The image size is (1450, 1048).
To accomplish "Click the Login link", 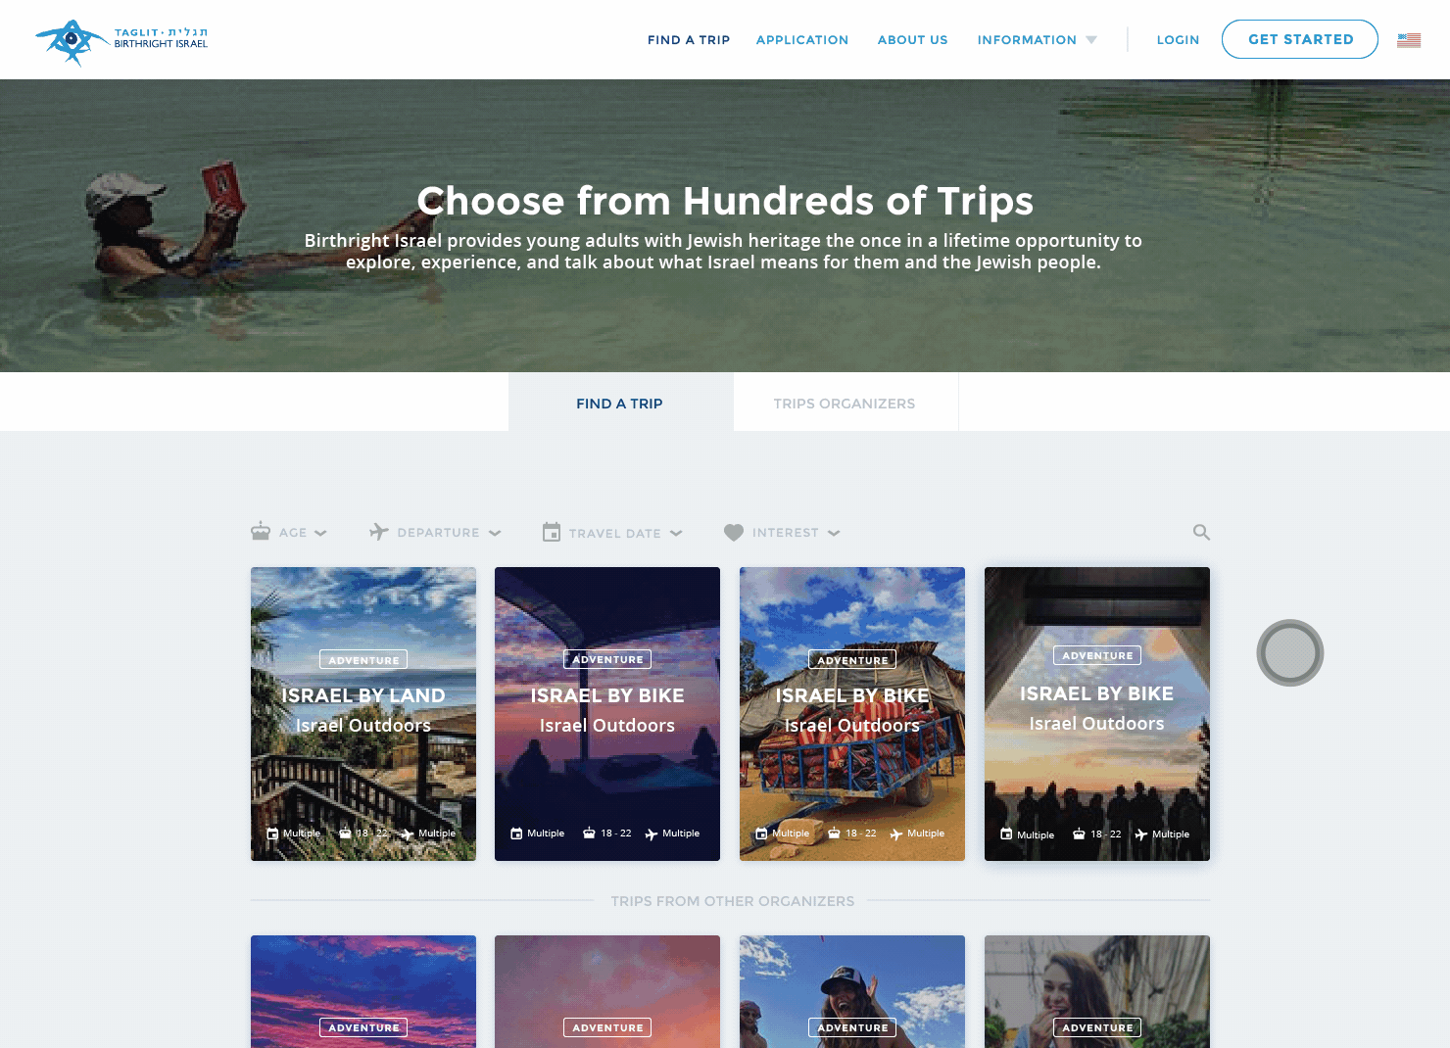I will (x=1178, y=40).
